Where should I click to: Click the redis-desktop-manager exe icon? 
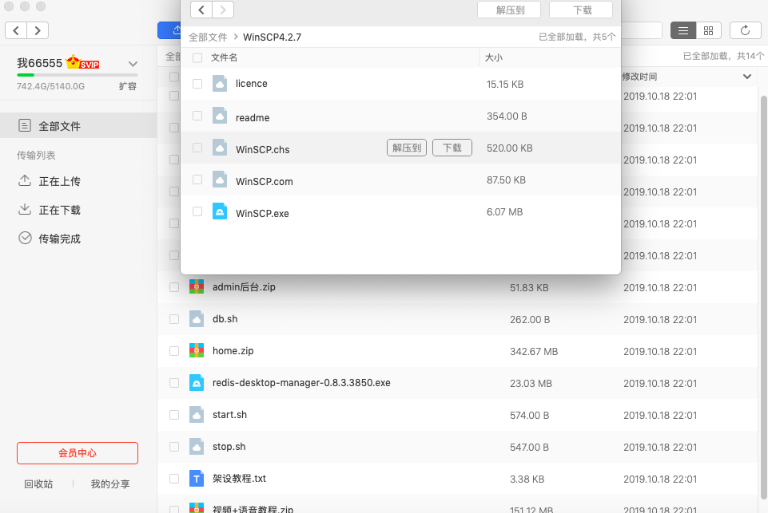pyautogui.click(x=197, y=383)
